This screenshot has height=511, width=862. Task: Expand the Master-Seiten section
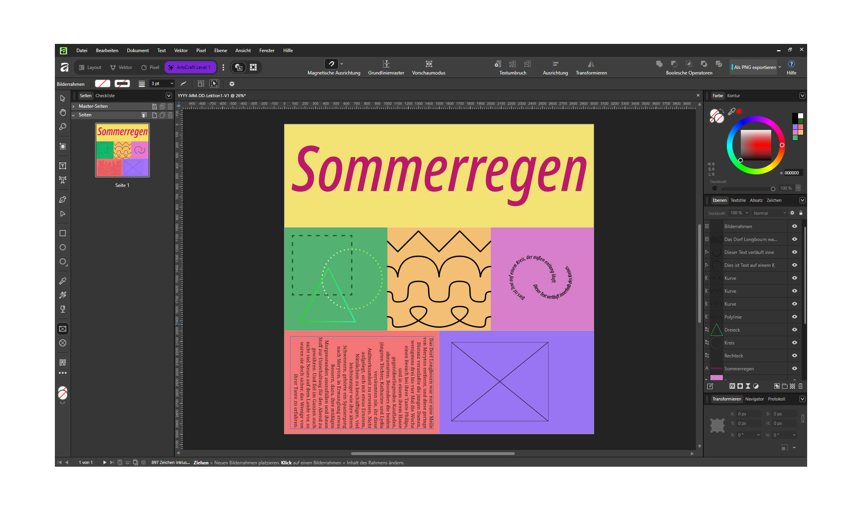[x=73, y=106]
